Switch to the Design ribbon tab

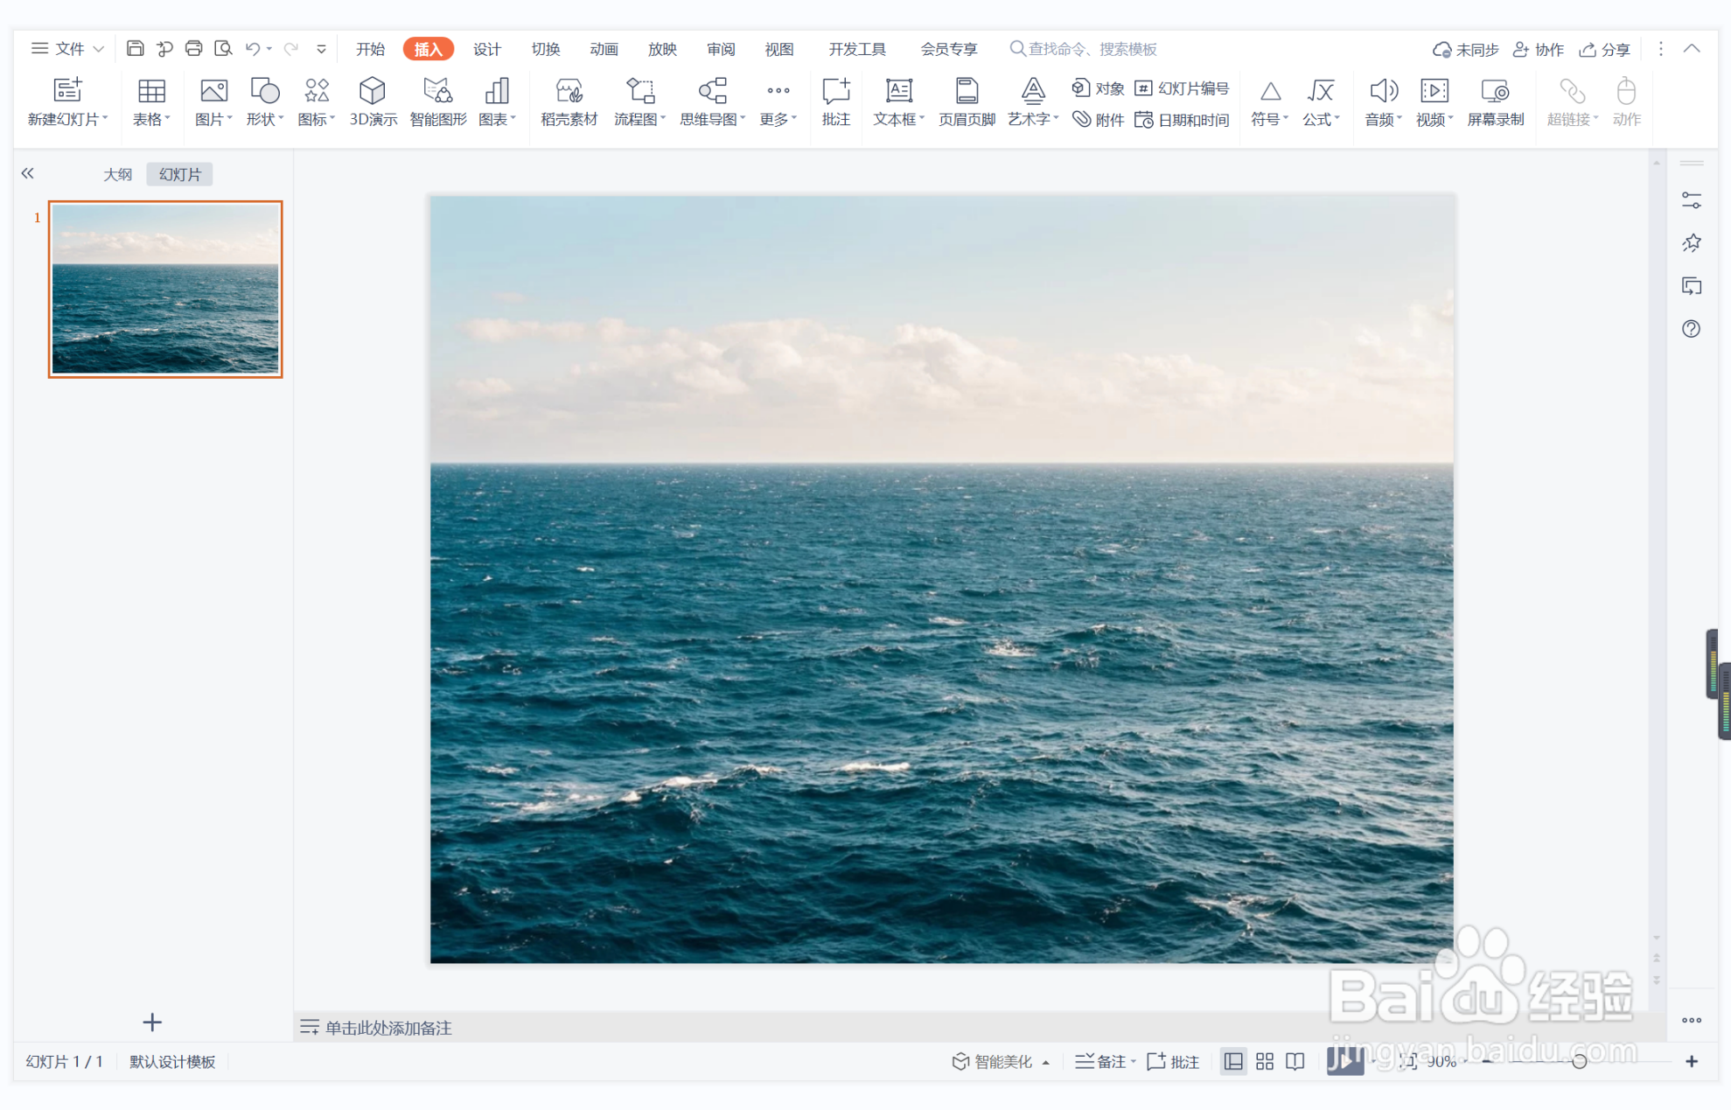487,49
